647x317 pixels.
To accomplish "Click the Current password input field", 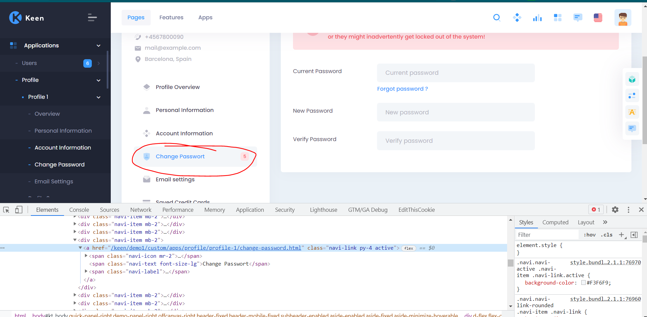I will (x=455, y=73).
